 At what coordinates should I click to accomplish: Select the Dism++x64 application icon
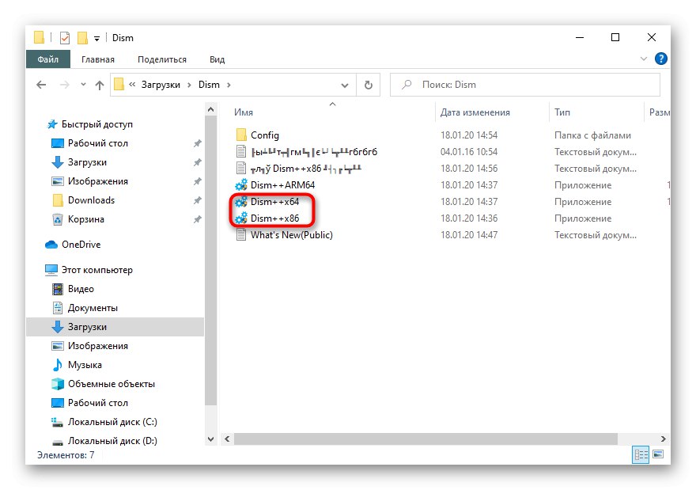click(x=241, y=202)
